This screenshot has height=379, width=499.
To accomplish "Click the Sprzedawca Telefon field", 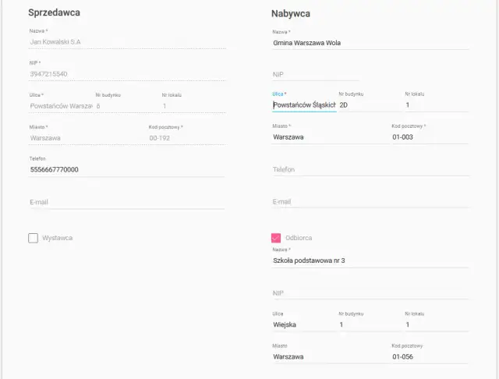I will click(126, 169).
